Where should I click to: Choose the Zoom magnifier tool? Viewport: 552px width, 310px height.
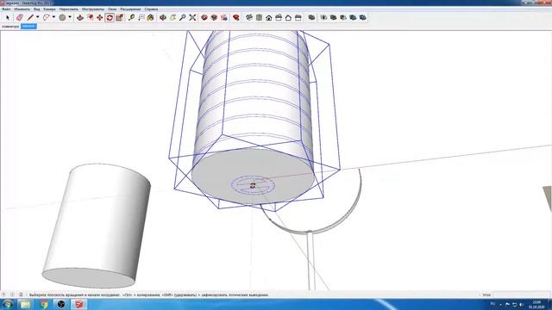click(x=182, y=17)
